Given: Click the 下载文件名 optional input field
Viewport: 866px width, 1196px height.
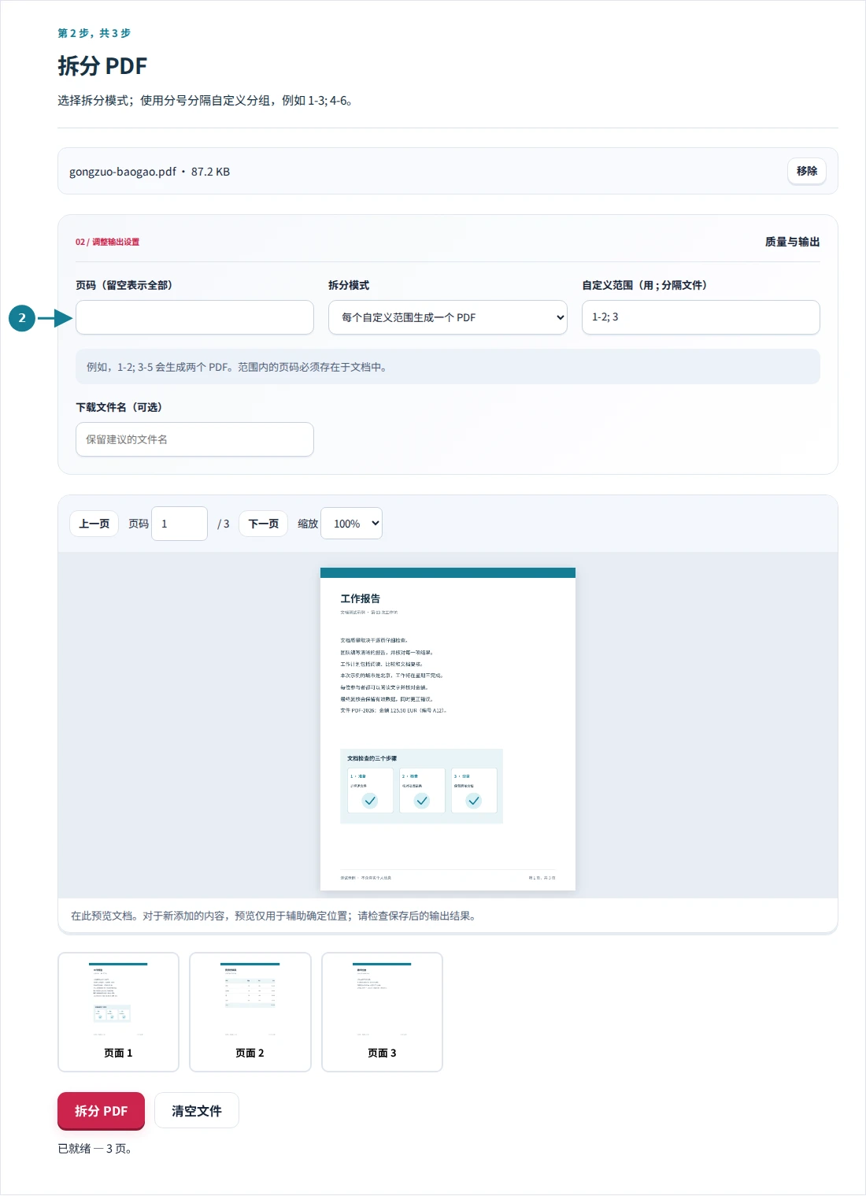Looking at the screenshot, I should click(194, 439).
